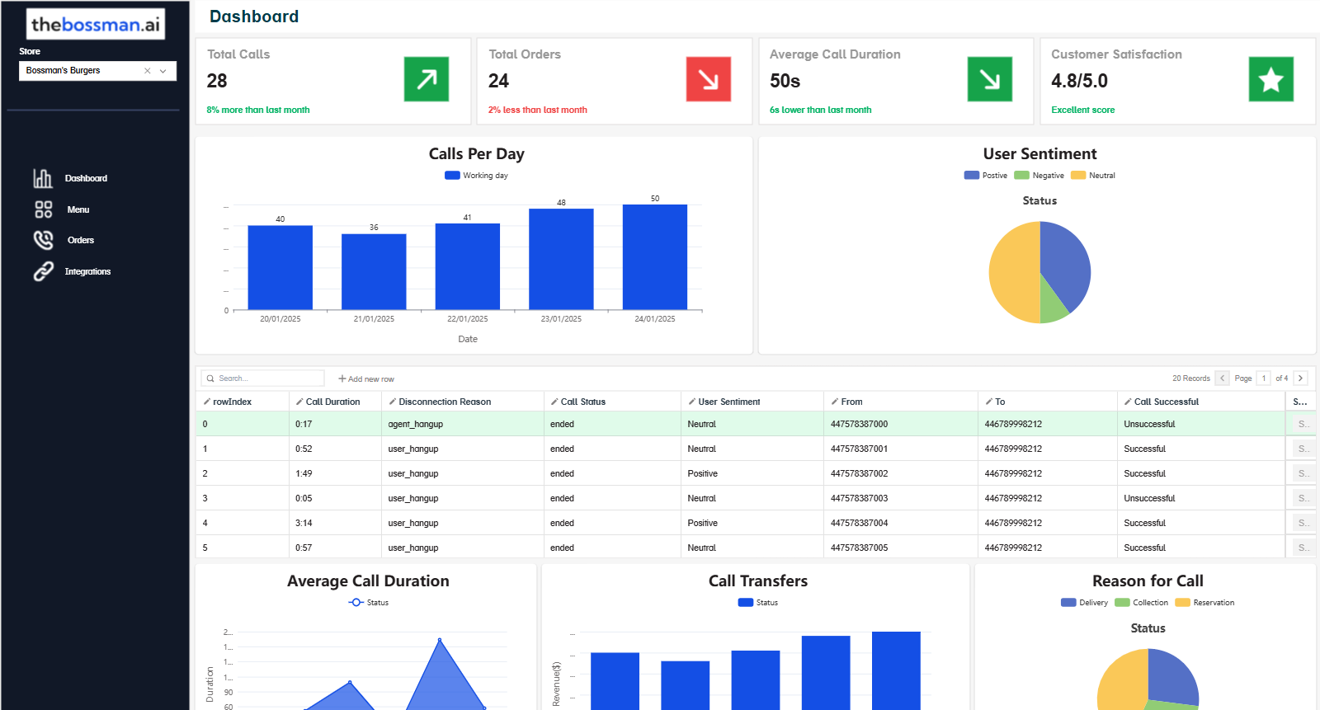Image resolution: width=1320 pixels, height=710 pixels.
Task: Click Add new row button
Action: click(366, 379)
